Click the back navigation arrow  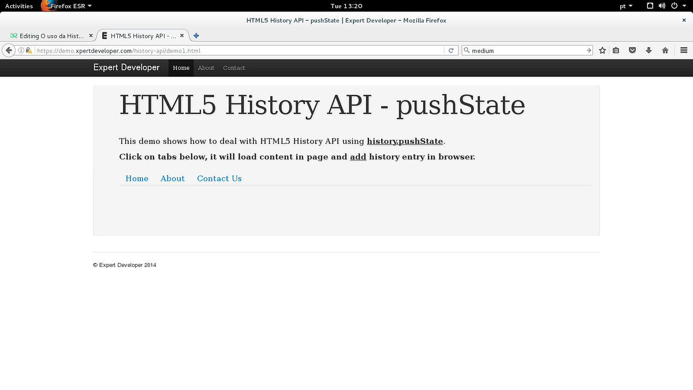click(x=8, y=50)
